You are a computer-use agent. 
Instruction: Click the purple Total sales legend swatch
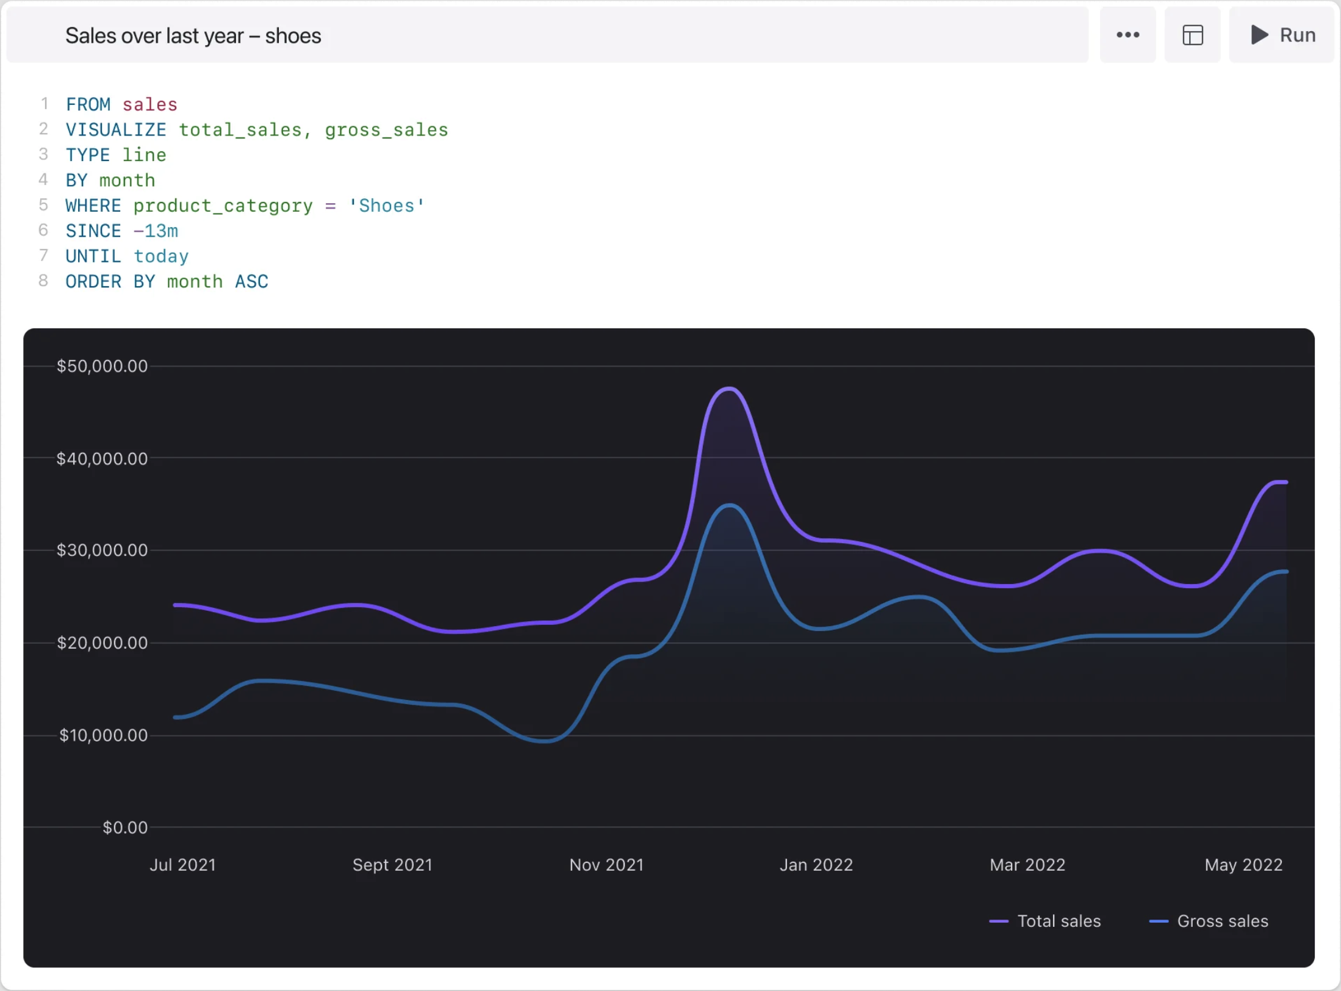(998, 921)
